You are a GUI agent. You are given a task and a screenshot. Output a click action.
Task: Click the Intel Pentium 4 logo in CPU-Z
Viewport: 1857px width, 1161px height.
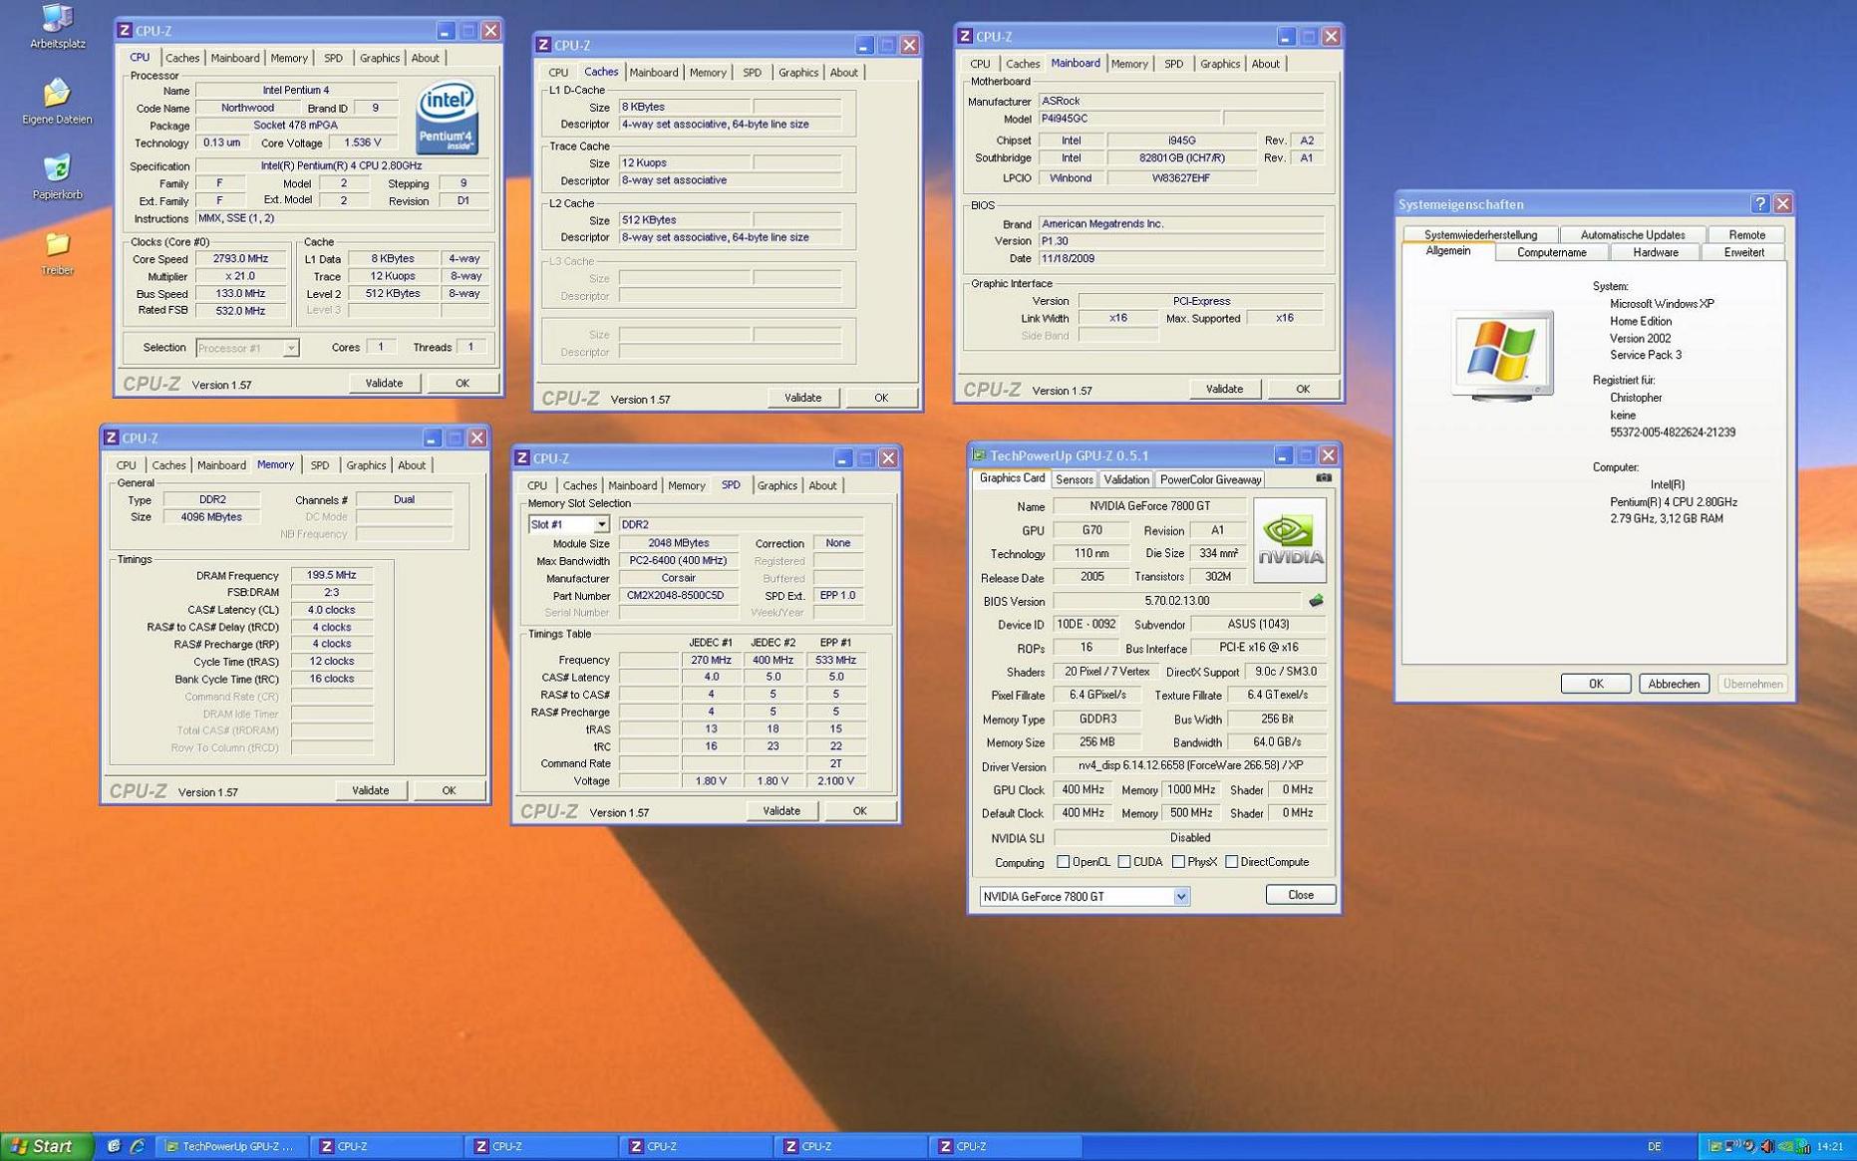tap(447, 118)
